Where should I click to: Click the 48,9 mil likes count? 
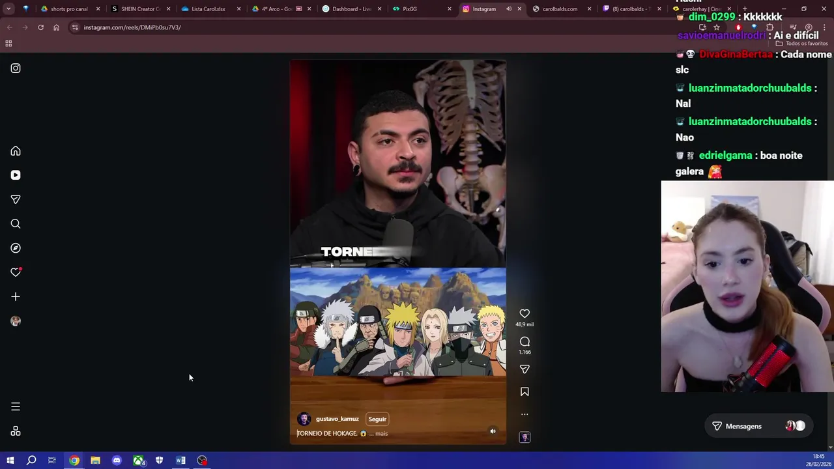point(525,324)
